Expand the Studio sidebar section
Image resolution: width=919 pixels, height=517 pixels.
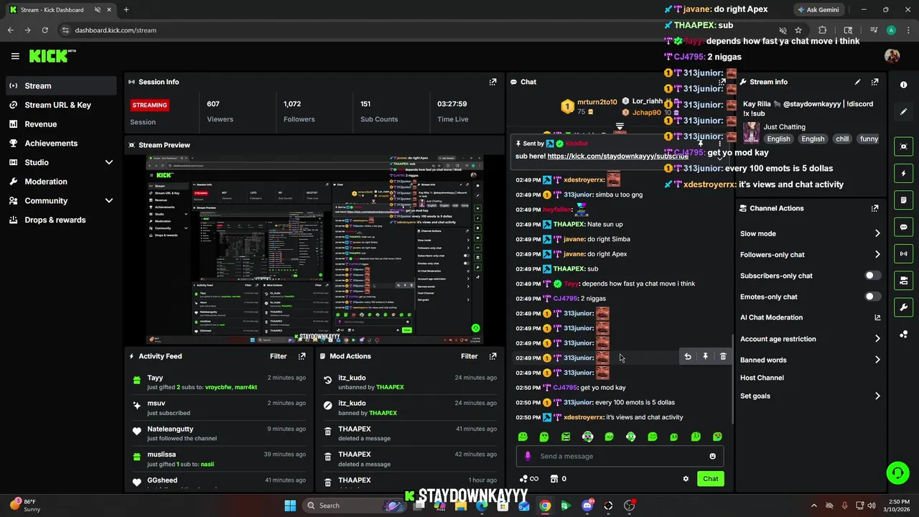click(x=109, y=162)
